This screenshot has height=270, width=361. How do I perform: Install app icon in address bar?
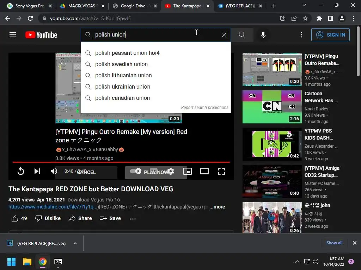(x=282, y=18)
